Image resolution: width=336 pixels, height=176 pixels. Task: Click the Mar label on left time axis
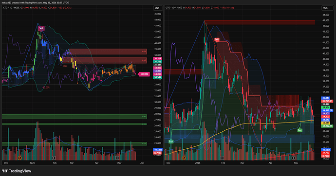[72, 163]
